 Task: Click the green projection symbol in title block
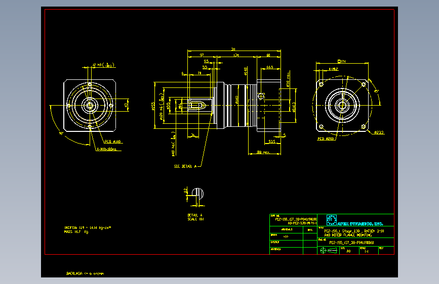coord(329,251)
